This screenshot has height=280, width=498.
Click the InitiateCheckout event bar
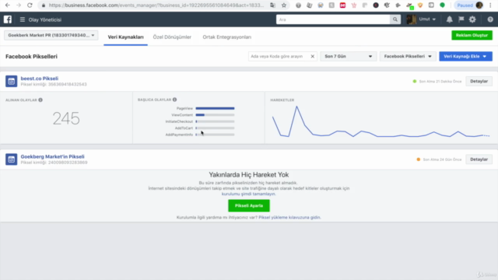point(215,121)
